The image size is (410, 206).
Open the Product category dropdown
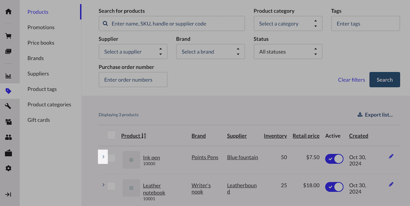[x=288, y=24]
